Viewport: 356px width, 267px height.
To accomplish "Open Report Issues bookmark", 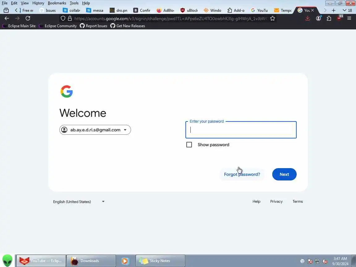I will [94, 26].
